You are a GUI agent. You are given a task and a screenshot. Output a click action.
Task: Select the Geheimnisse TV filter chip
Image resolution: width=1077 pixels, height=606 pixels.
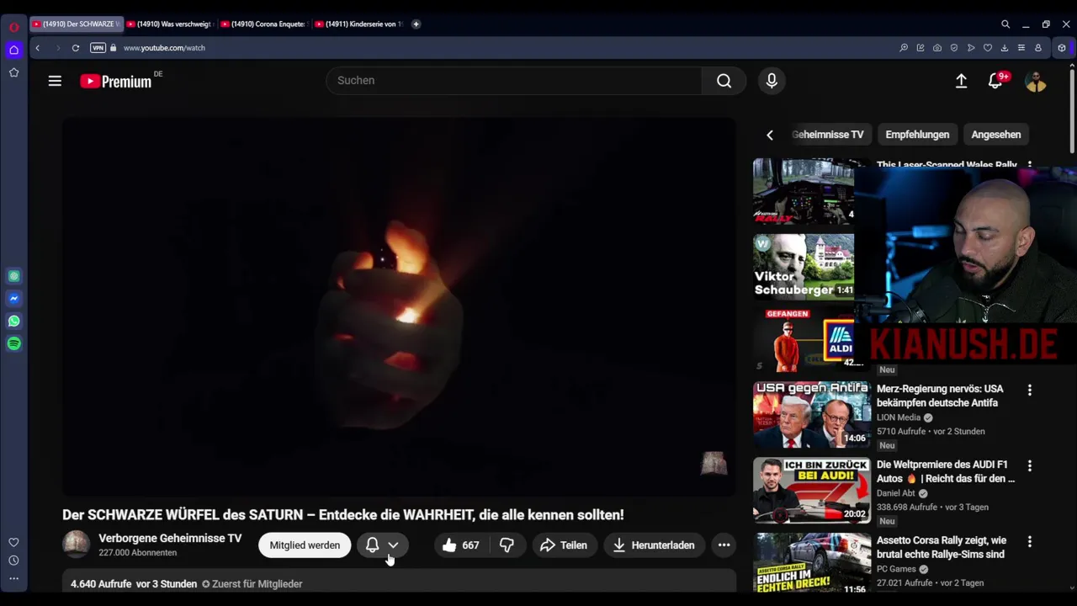(x=827, y=135)
